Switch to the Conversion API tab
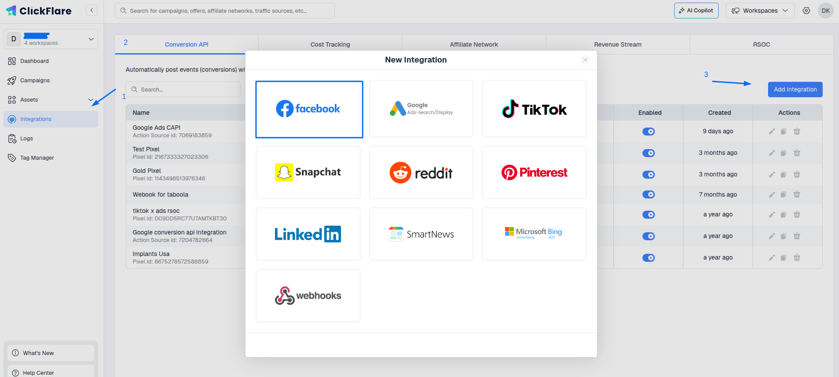839x377 pixels. point(186,44)
